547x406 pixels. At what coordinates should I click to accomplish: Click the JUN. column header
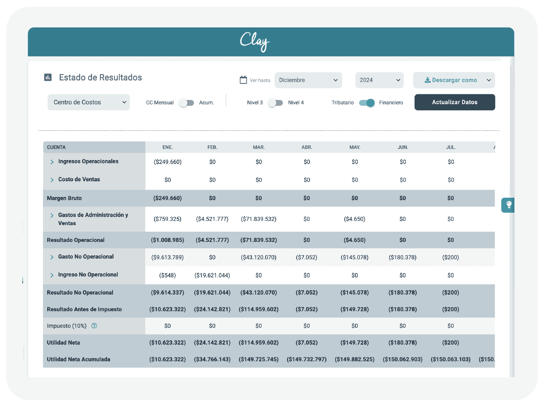(403, 147)
